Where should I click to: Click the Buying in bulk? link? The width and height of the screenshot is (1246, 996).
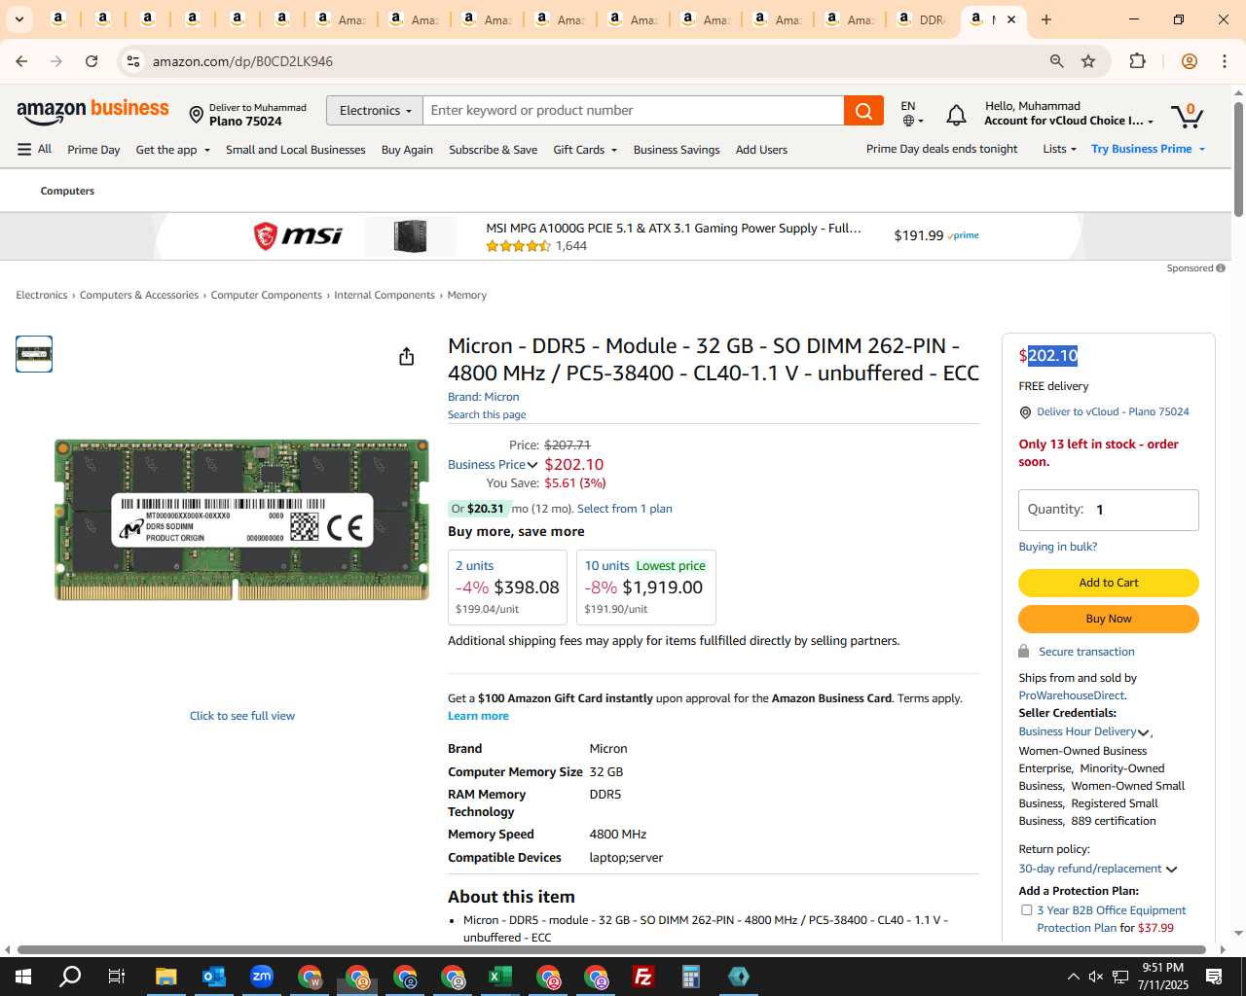[1057, 547]
